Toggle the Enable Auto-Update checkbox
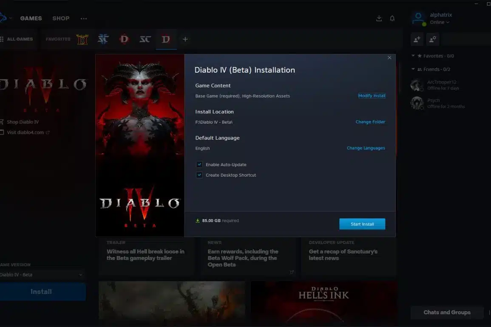 click(199, 165)
